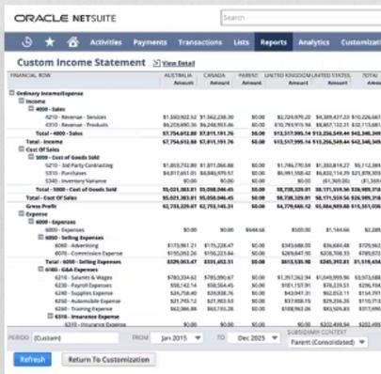Open the Subsidiary Context dropdown
Image resolution: width=381 pixels, height=374 pixels.
pos(327,342)
